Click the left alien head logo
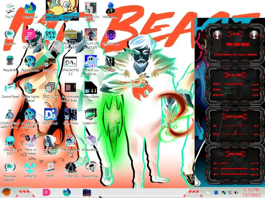 click(x=217, y=35)
